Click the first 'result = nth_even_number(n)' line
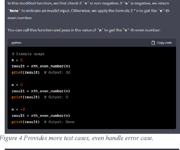180x150 pixels. [41, 66]
